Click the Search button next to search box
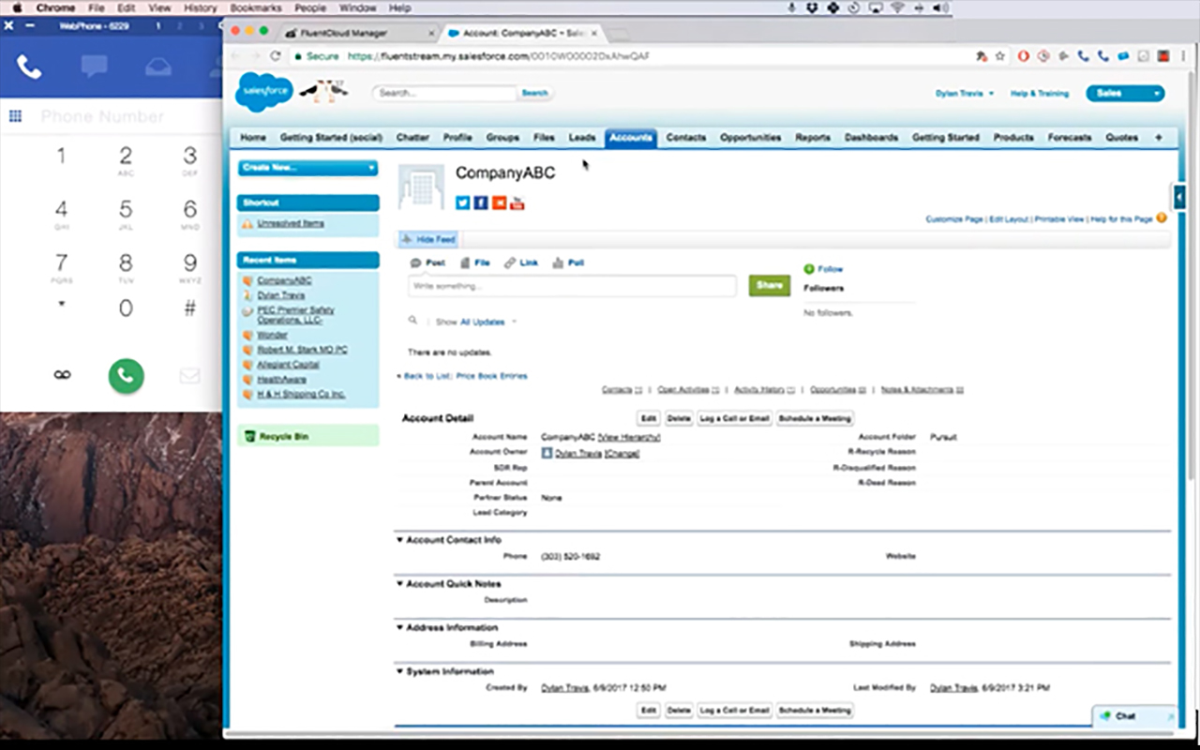1200x750 pixels. pos(534,93)
